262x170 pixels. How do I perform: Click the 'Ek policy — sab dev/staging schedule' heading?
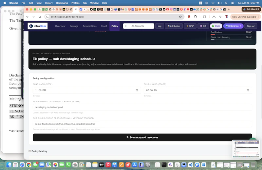point(64,59)
